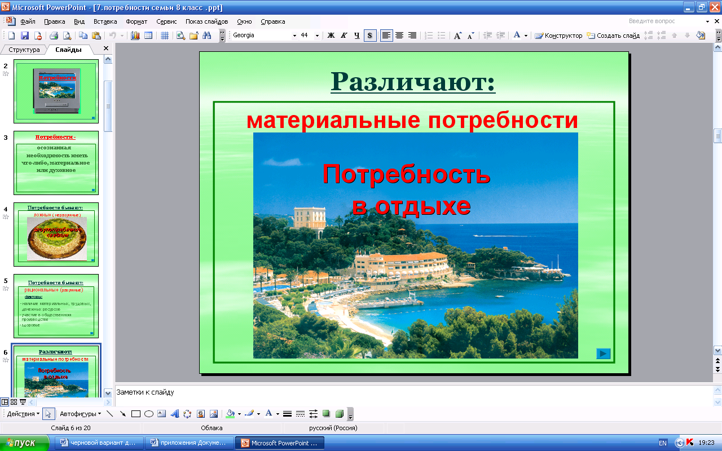722x451 pixels.
Task: Open the Georgia font name dropdown
Action: [x=294, y=36]
